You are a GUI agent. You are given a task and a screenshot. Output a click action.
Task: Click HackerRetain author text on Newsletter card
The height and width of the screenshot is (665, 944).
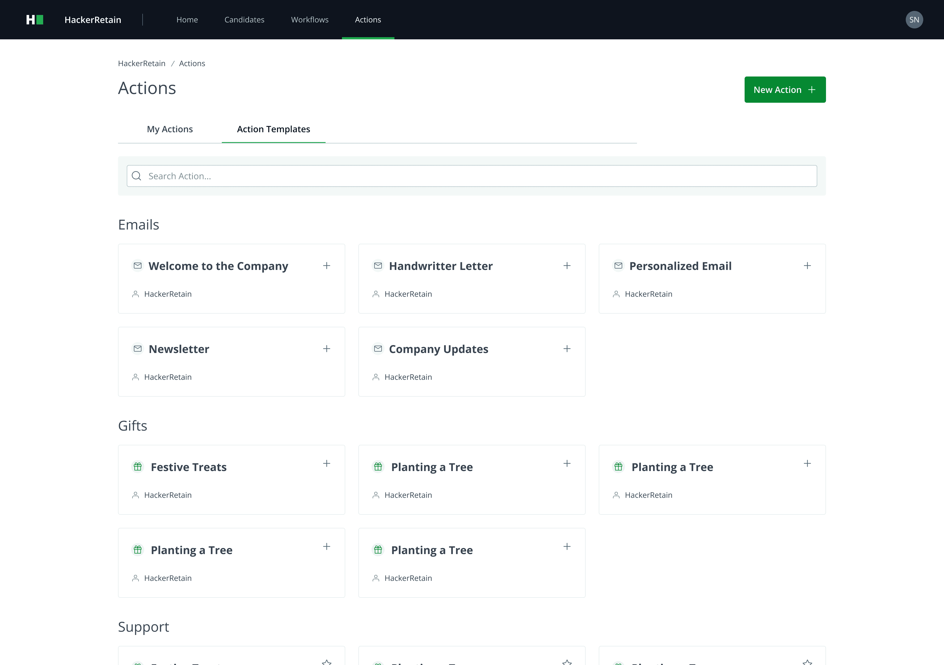click(168, 377)
